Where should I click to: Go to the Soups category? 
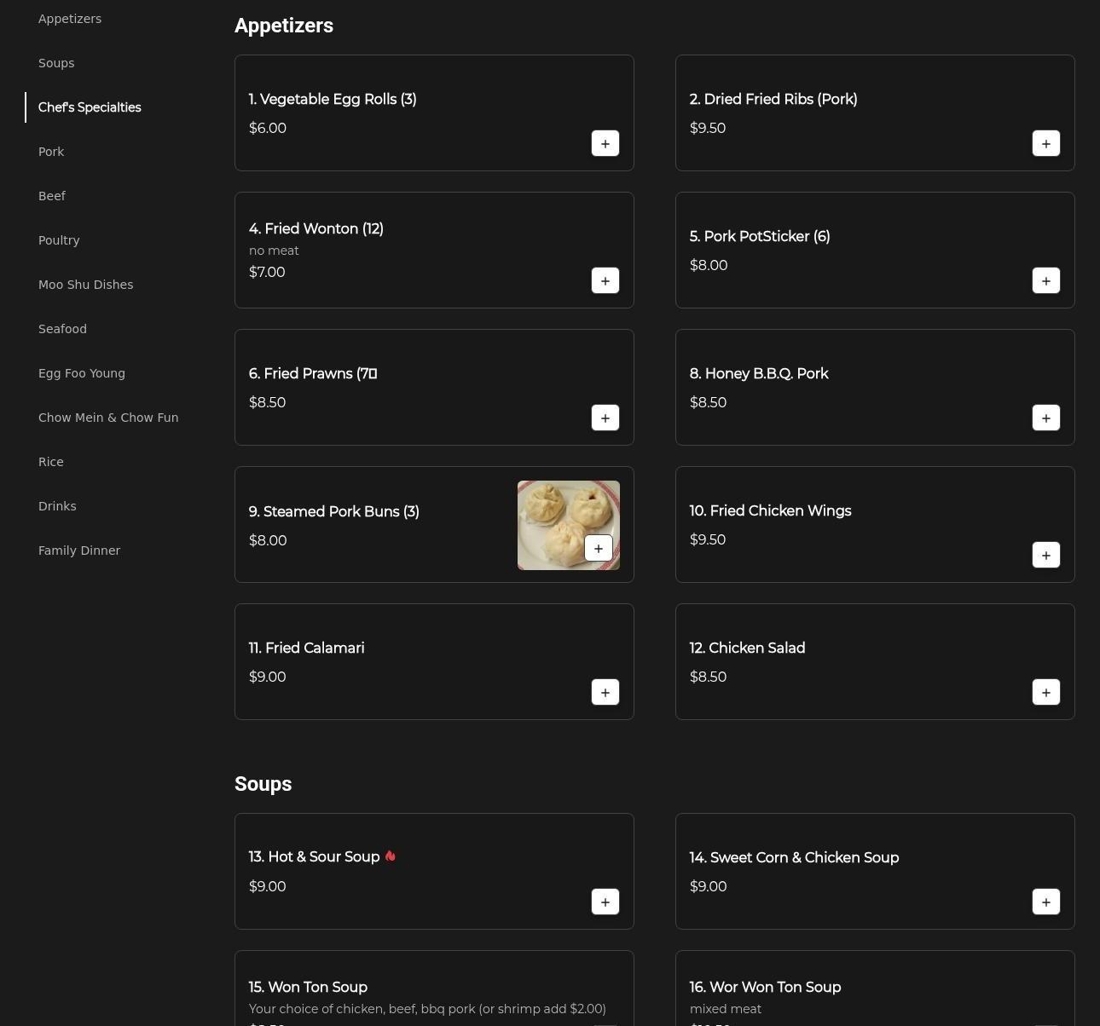pyautogui.click(x=56, y=63)
